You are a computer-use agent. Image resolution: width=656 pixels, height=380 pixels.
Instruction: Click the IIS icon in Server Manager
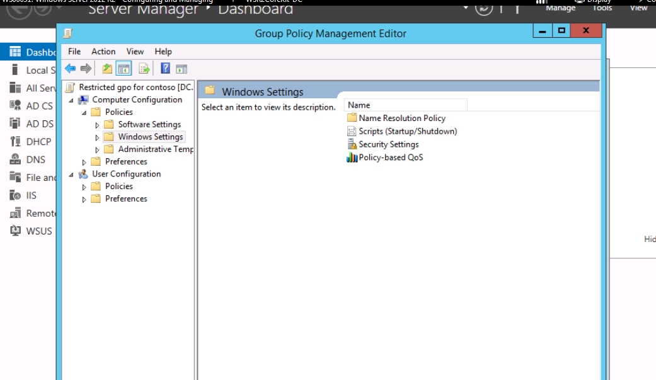coord(15,195)
